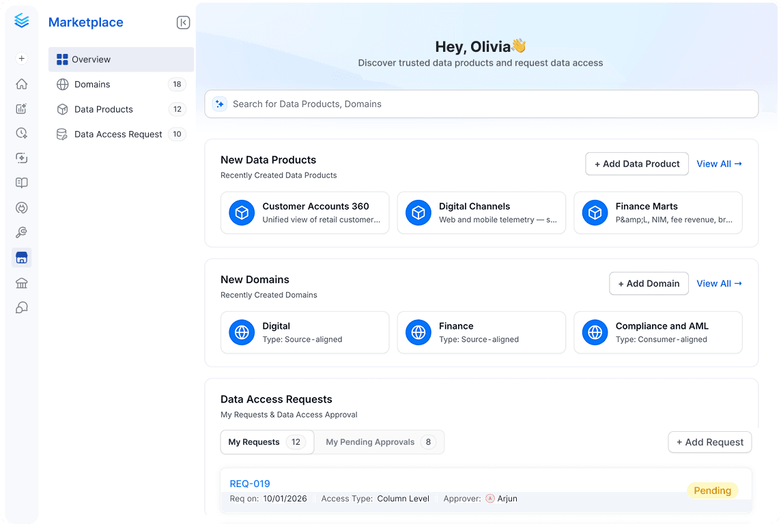The image size is (781, 526).
Task: Open the home icon in left rail
Action: (21, 84)
